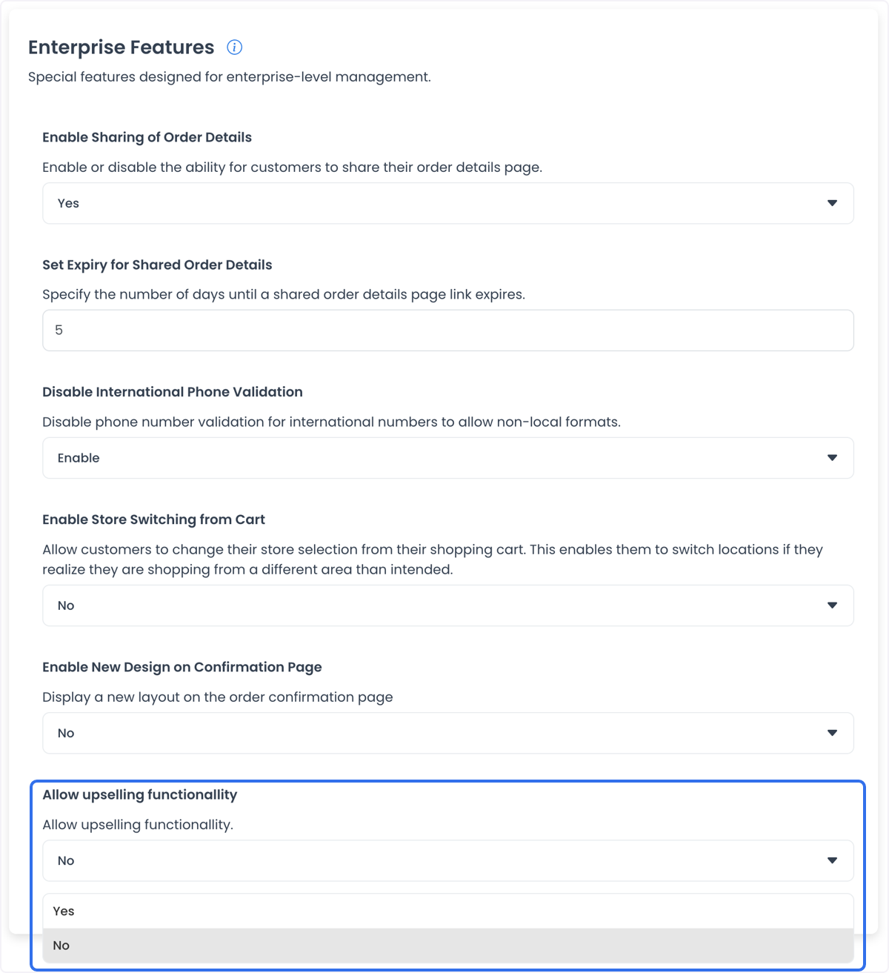Click the Sharing of Order Details dropdown arrow
The height and width of the screenshot is (973, 889).
(832, 203)
